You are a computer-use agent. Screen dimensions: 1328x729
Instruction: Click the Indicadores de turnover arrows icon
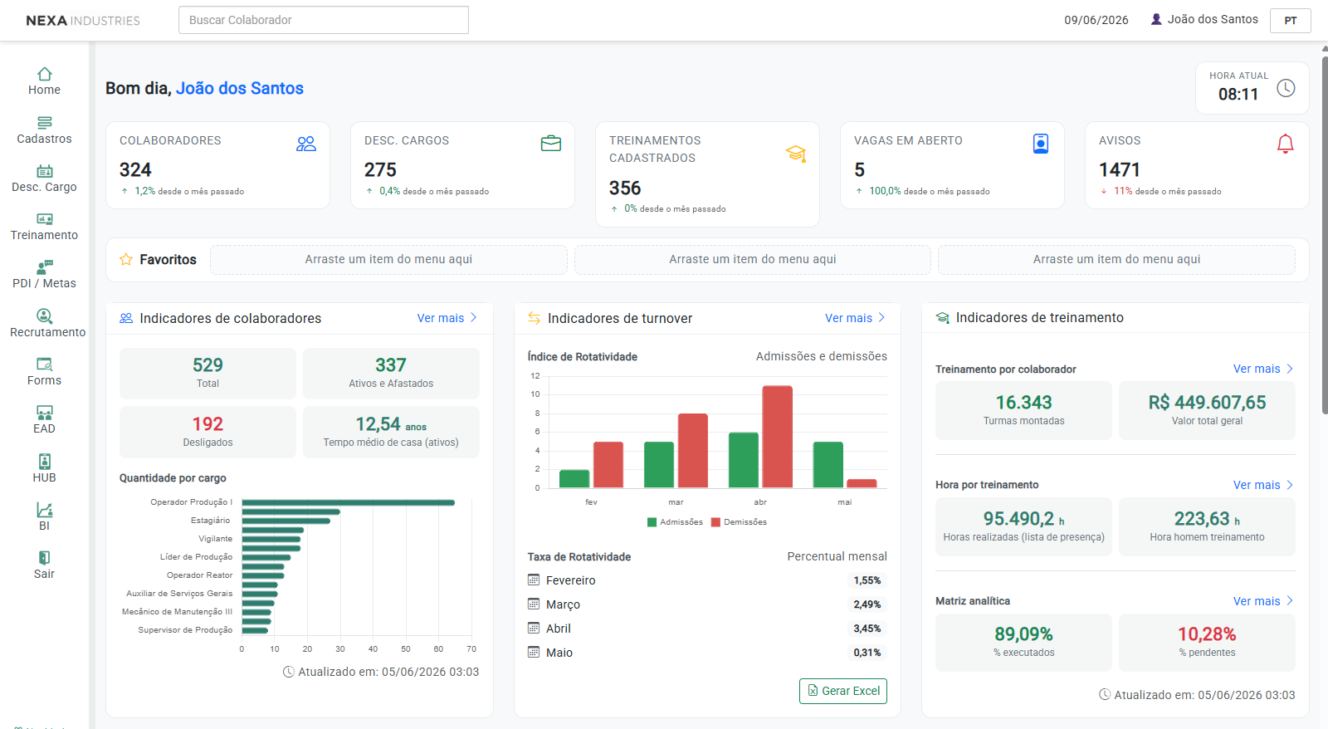535,318
